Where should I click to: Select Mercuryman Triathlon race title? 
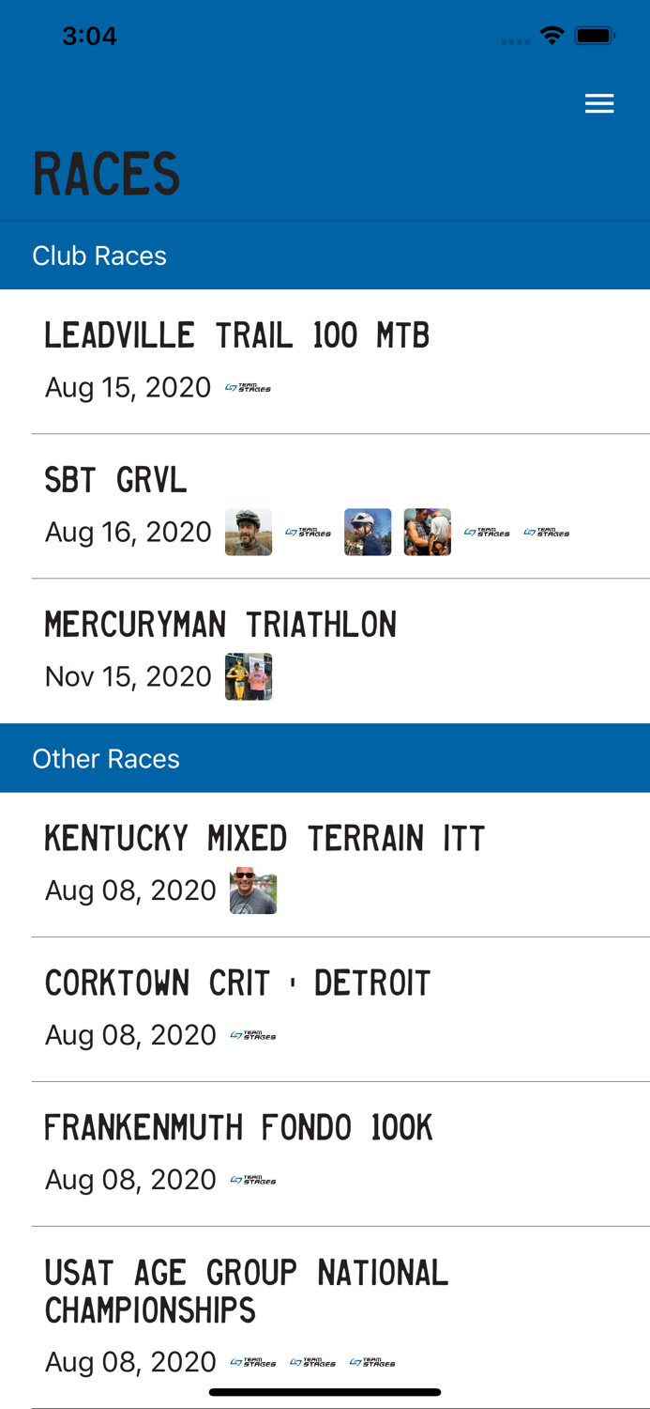pos(221,625)
